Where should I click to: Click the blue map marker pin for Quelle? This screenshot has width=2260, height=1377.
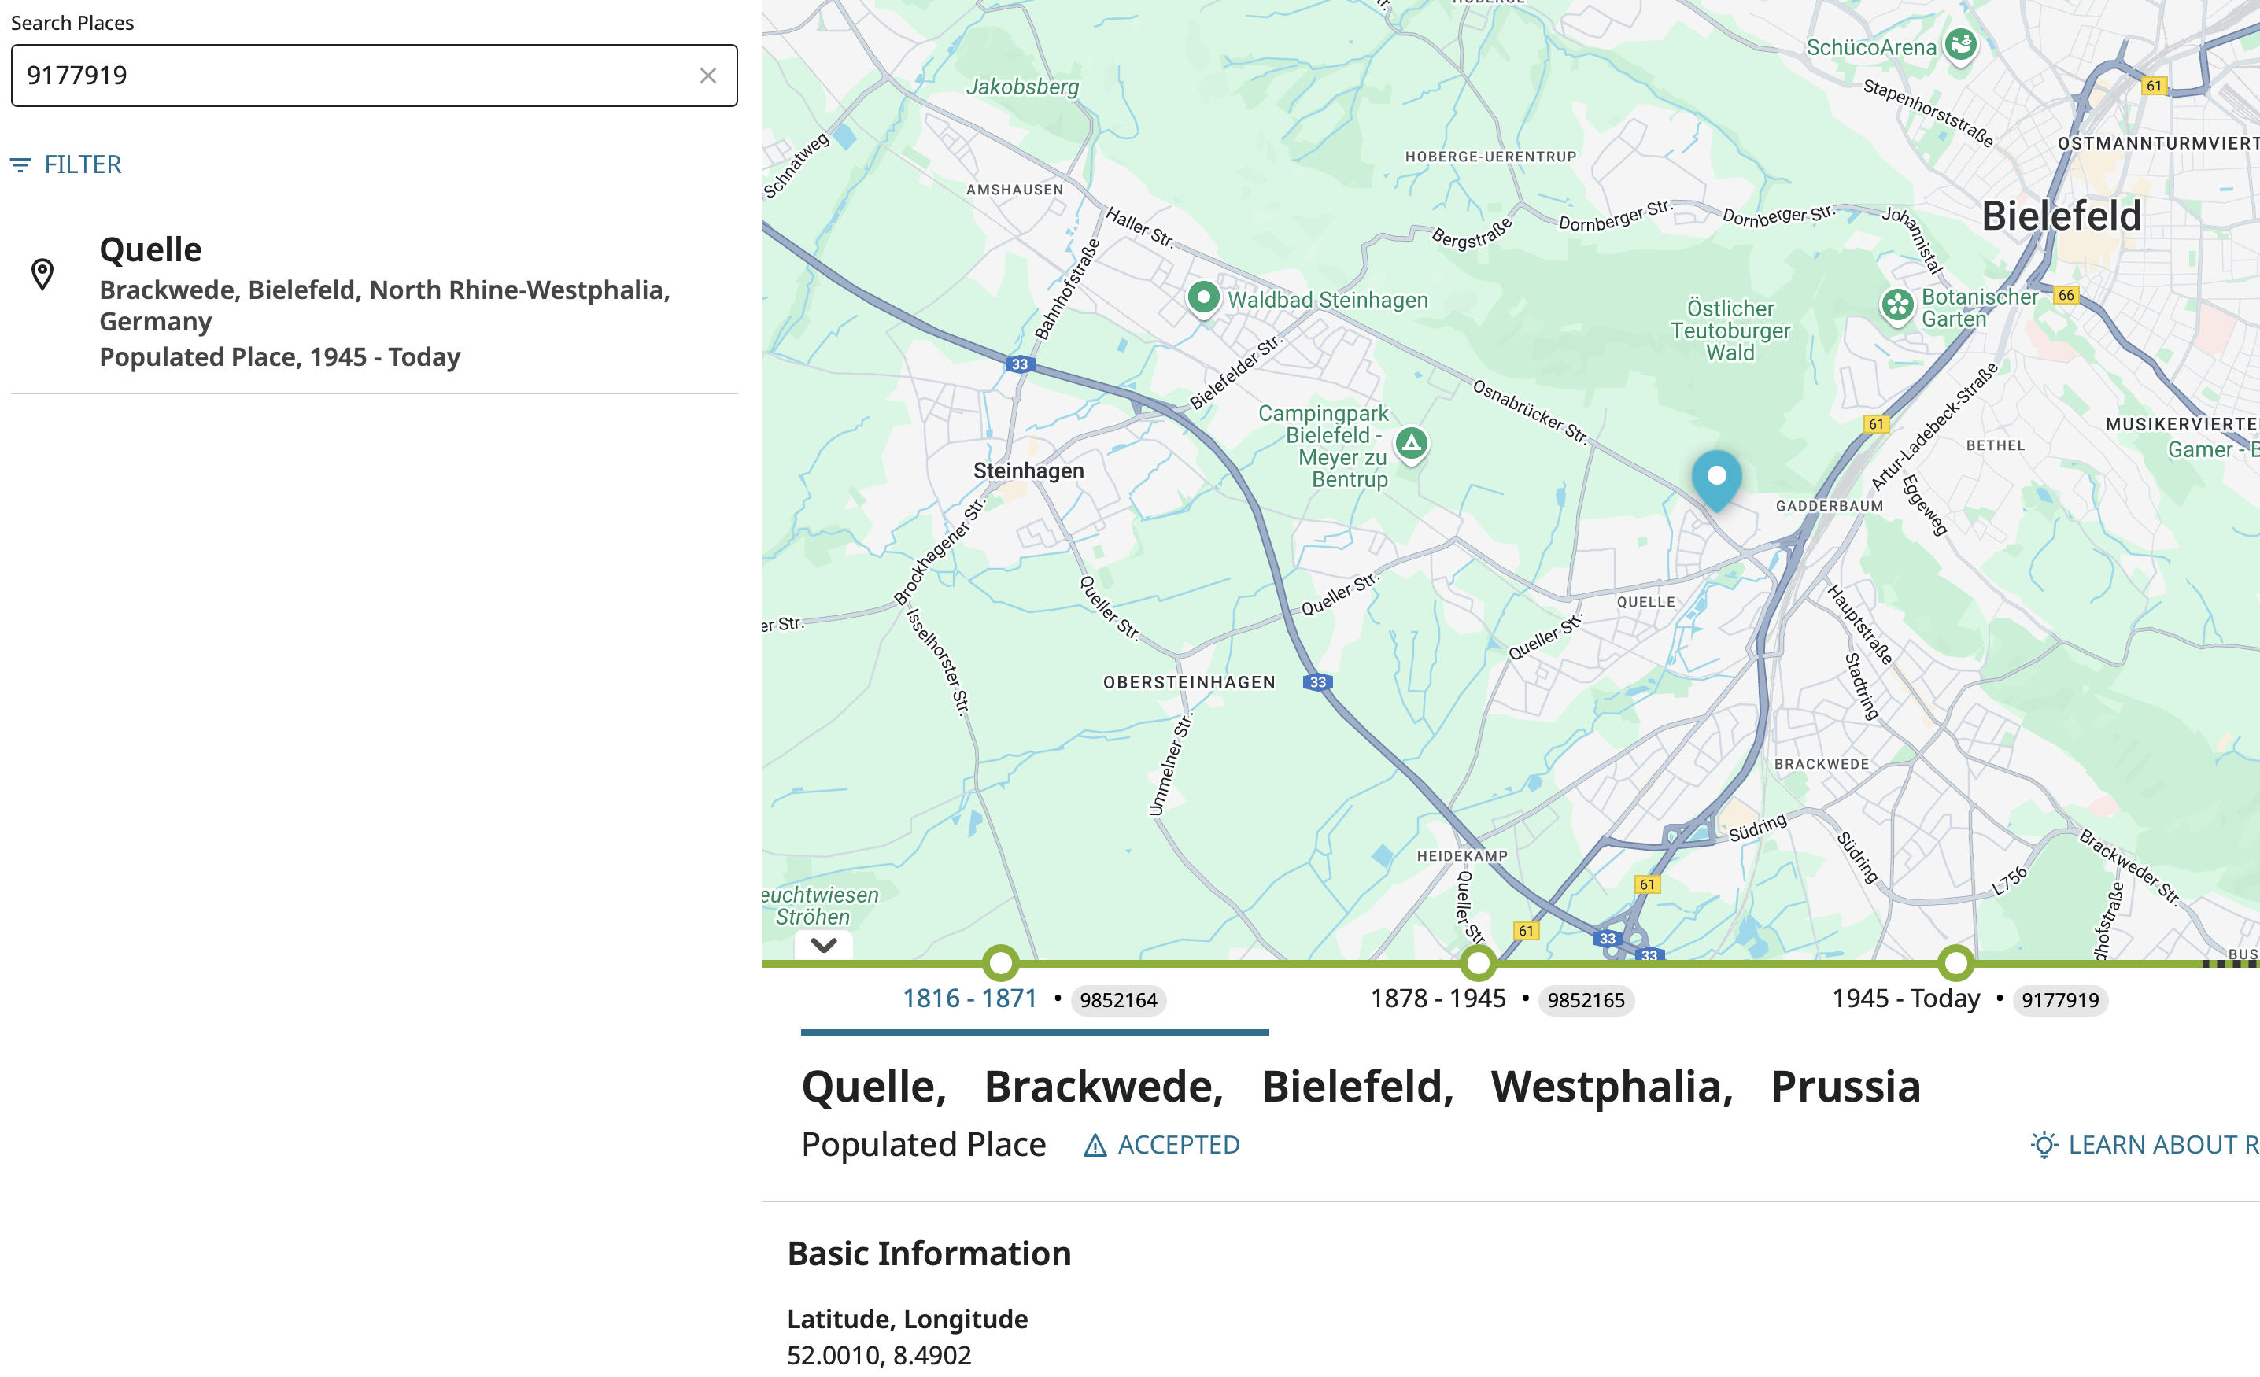pos(1715,478)
